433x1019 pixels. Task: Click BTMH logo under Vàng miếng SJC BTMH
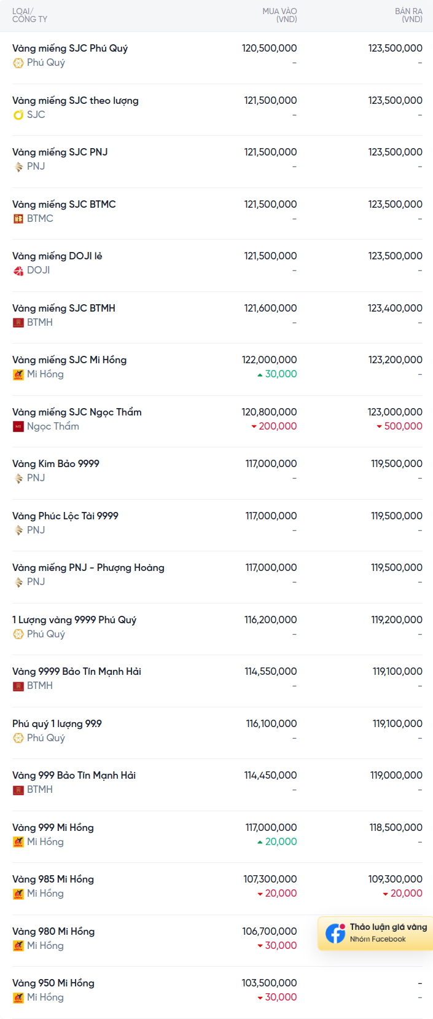[18, 323]
